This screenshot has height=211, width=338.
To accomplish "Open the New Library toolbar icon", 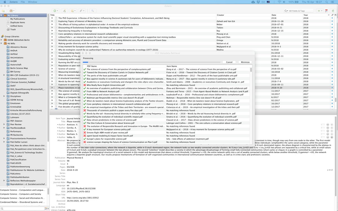I will click(11, 10).
